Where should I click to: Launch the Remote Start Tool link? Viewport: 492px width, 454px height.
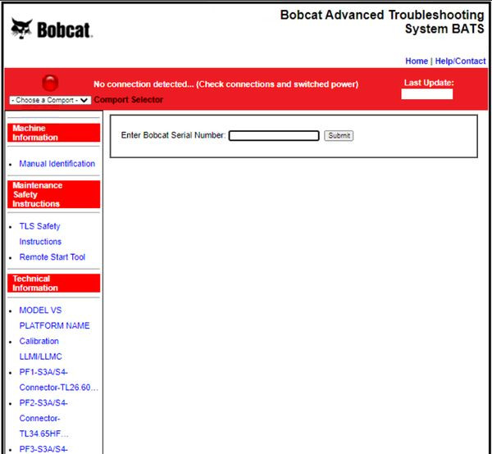click(52, 257)
